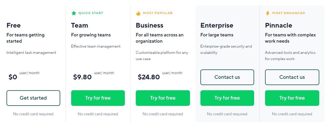Image resolution: width=325 pixels, height=122 pixels.
Task: Click the $24.80 Business price
Action: click(x=149, y=77)
